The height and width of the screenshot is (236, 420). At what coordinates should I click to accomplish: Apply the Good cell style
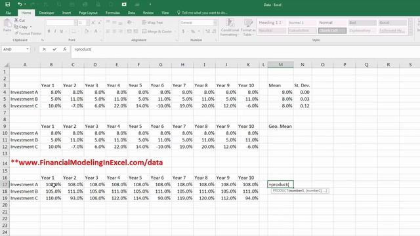pos(392,23)
